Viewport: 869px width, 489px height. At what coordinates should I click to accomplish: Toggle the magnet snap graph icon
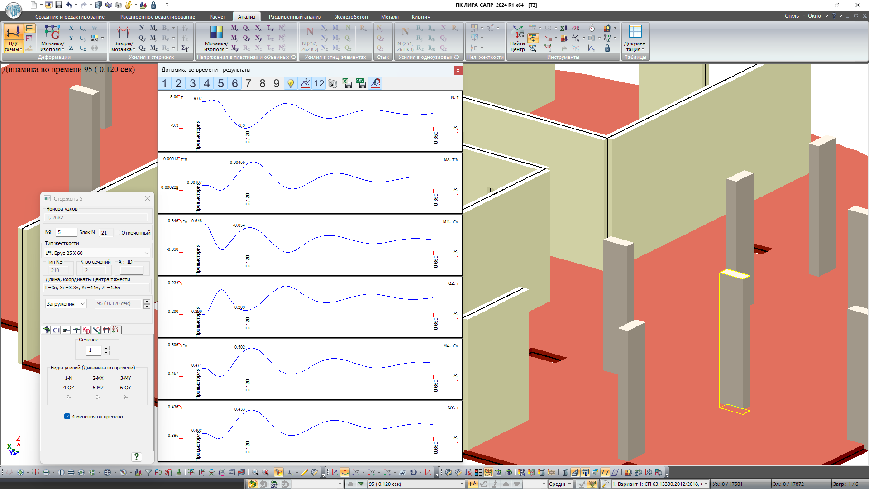(375, 83)
